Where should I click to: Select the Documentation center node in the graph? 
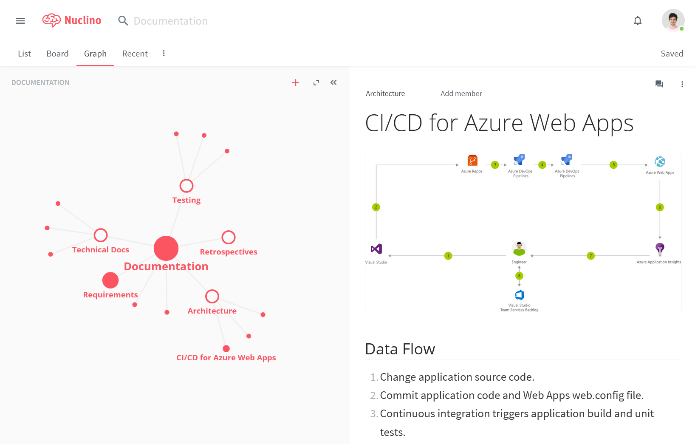tap(166, 248)
